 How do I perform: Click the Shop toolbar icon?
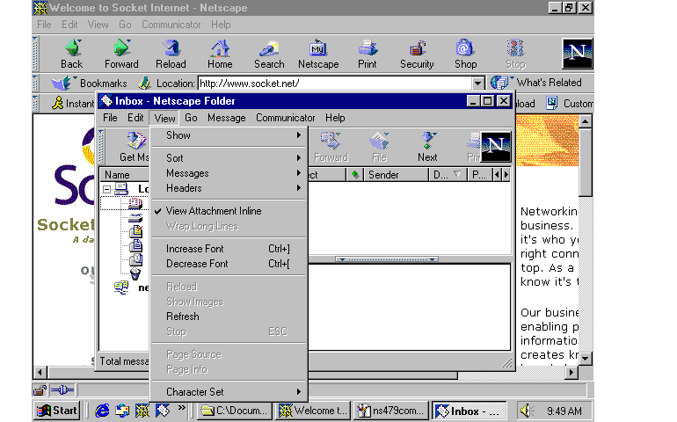pyautogui.click(x=465, y=48)
